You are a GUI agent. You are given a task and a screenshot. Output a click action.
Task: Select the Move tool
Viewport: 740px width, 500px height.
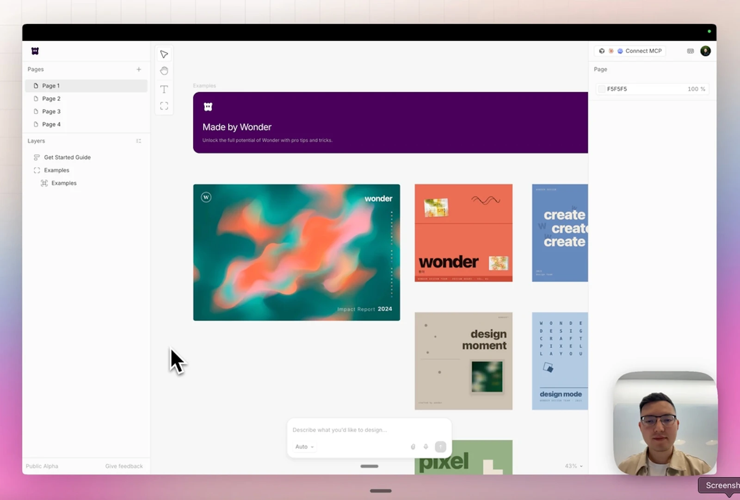(164, 54)
